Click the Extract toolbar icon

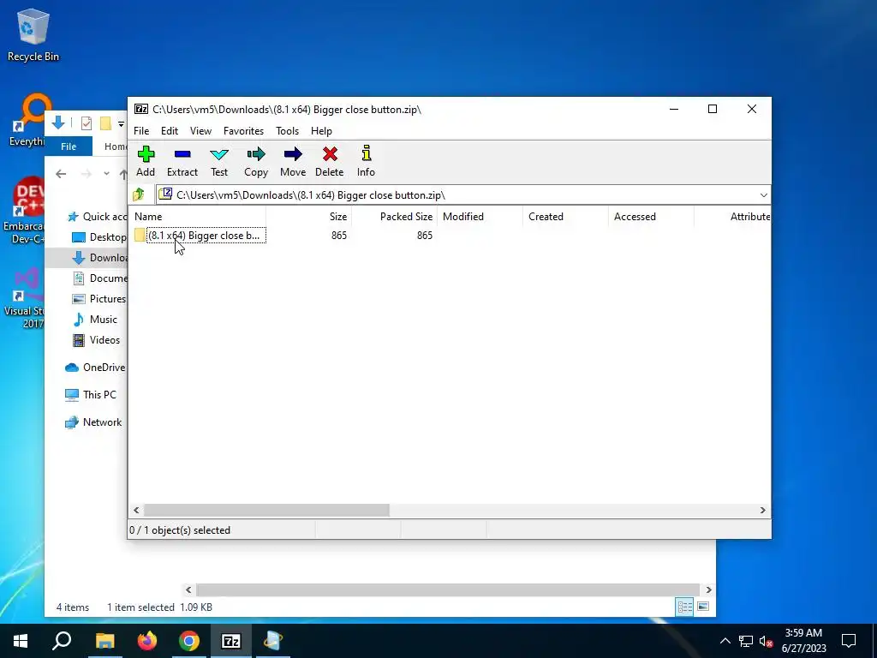pos(182,161)
